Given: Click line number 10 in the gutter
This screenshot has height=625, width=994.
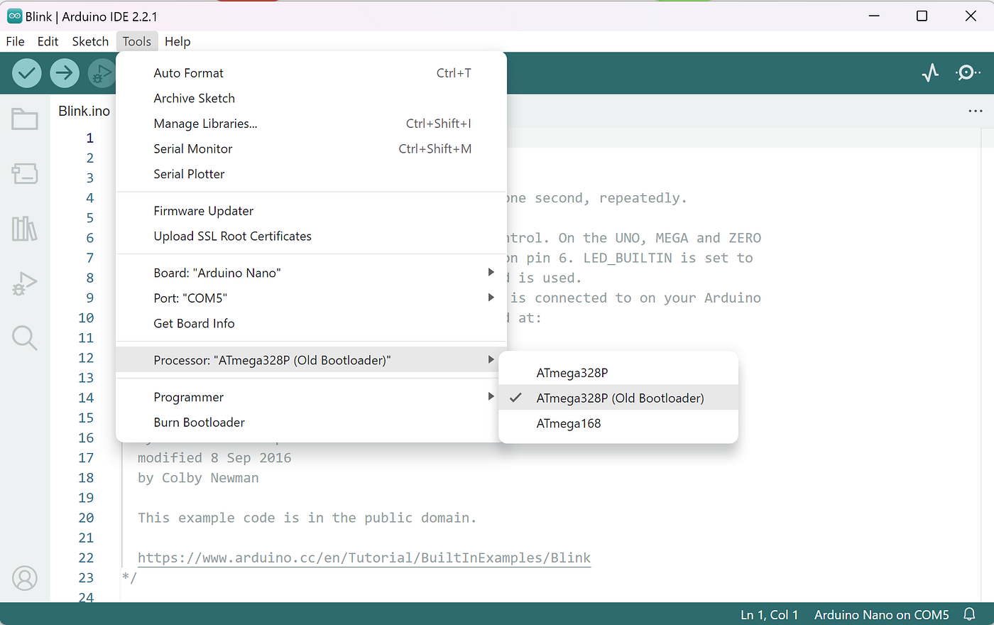Looking at the screenshot, I should [86, 317].
